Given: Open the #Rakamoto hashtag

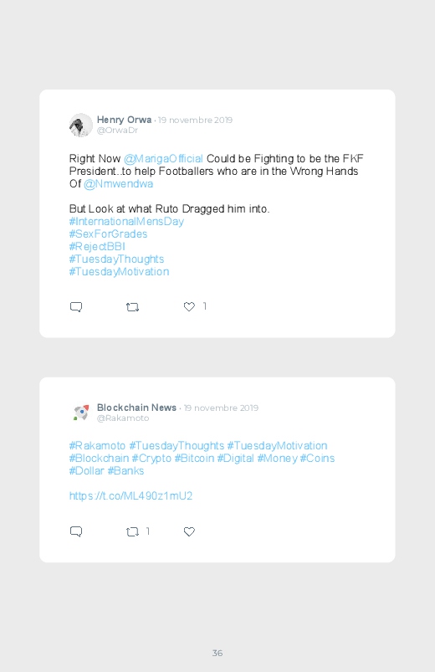Looking at the screenshot, I should (x=97, y=446).
